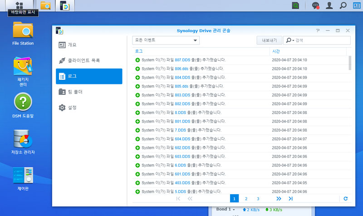
Task: Click the refresh log icon
Action: click(x=346, y=199)
